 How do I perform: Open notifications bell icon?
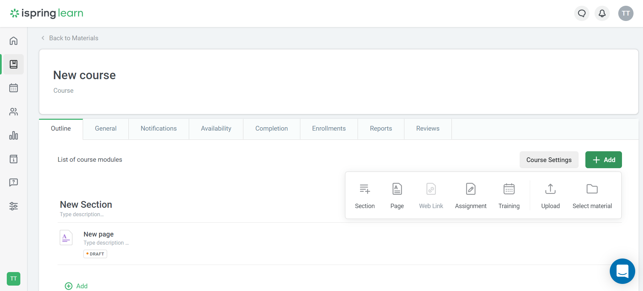click(602, 14)
